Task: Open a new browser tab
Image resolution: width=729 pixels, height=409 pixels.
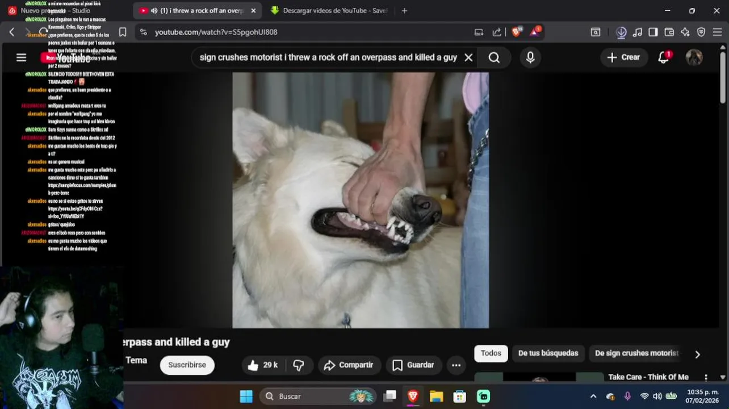Action: pyautogui.click(x=404, y=11)
